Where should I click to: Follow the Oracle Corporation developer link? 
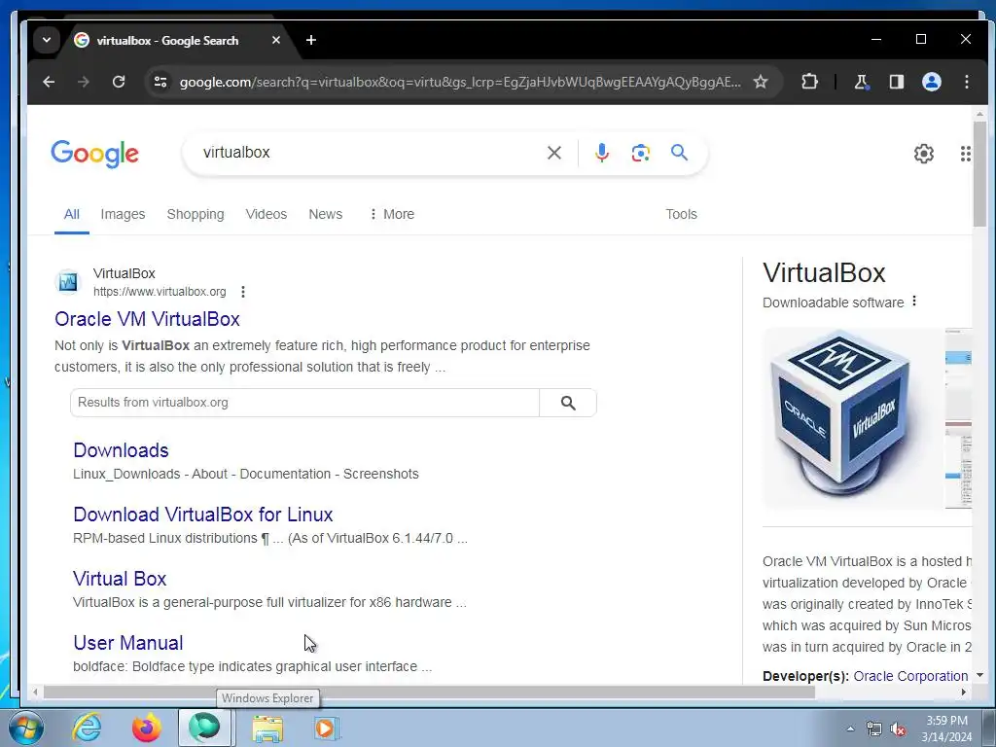[x=910, y=676]
